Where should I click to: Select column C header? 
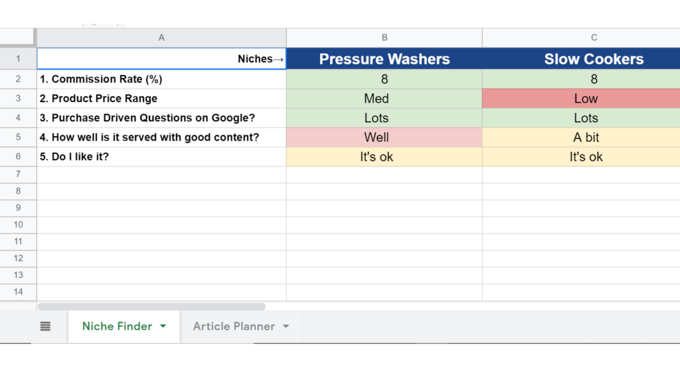click(x=594, y=38)
